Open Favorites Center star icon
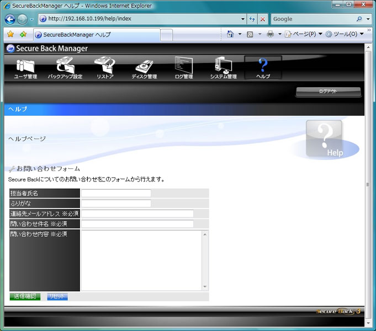Image resolution: width=376 pixels, height=331 pixels. pos(10,34)
